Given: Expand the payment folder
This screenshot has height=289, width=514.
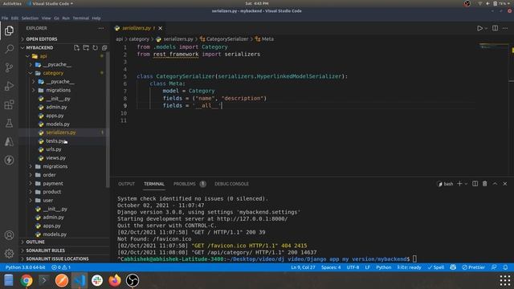Looking at the screenshot, I should tap(53, 184).
